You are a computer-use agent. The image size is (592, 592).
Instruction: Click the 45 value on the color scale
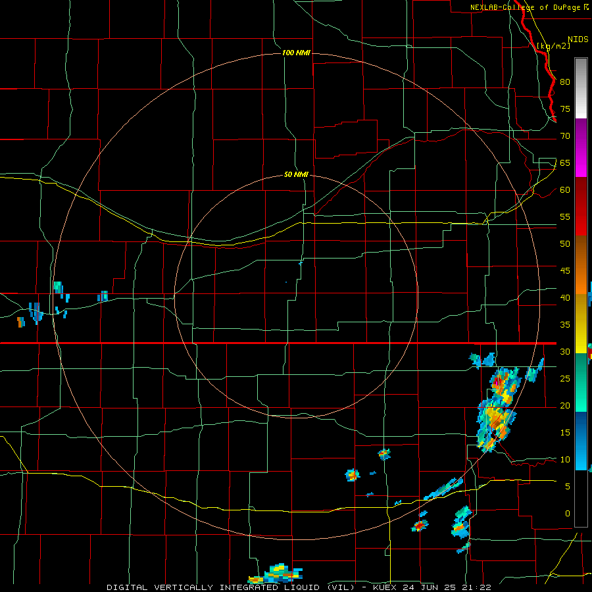[x=565, y=271]
